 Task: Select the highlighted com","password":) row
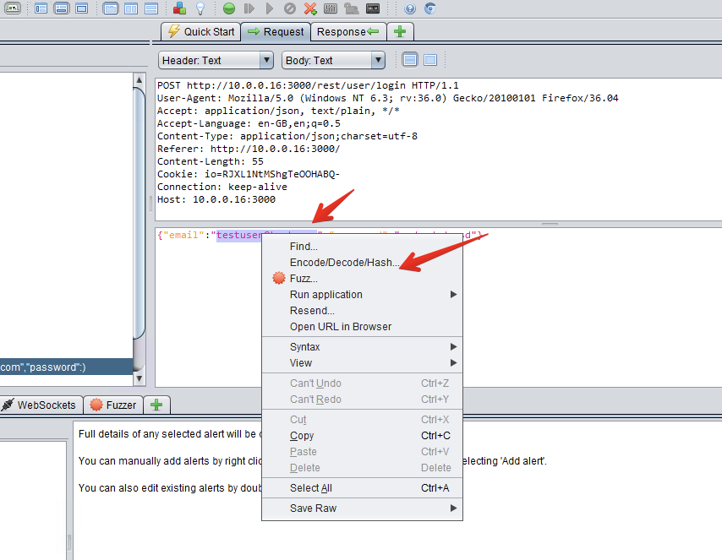point(66,367)
